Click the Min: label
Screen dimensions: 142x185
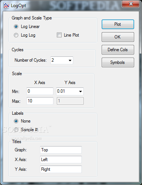(x=16, y=92)
